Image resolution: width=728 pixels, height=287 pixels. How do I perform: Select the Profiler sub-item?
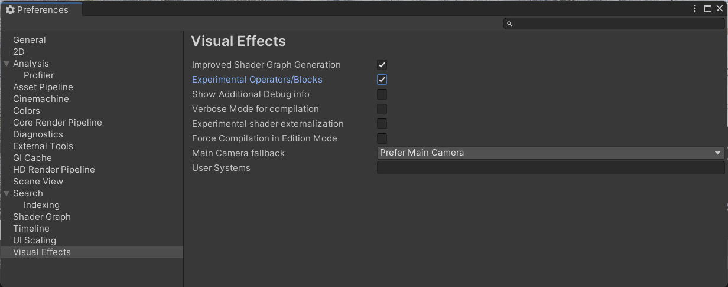(38, 75)
